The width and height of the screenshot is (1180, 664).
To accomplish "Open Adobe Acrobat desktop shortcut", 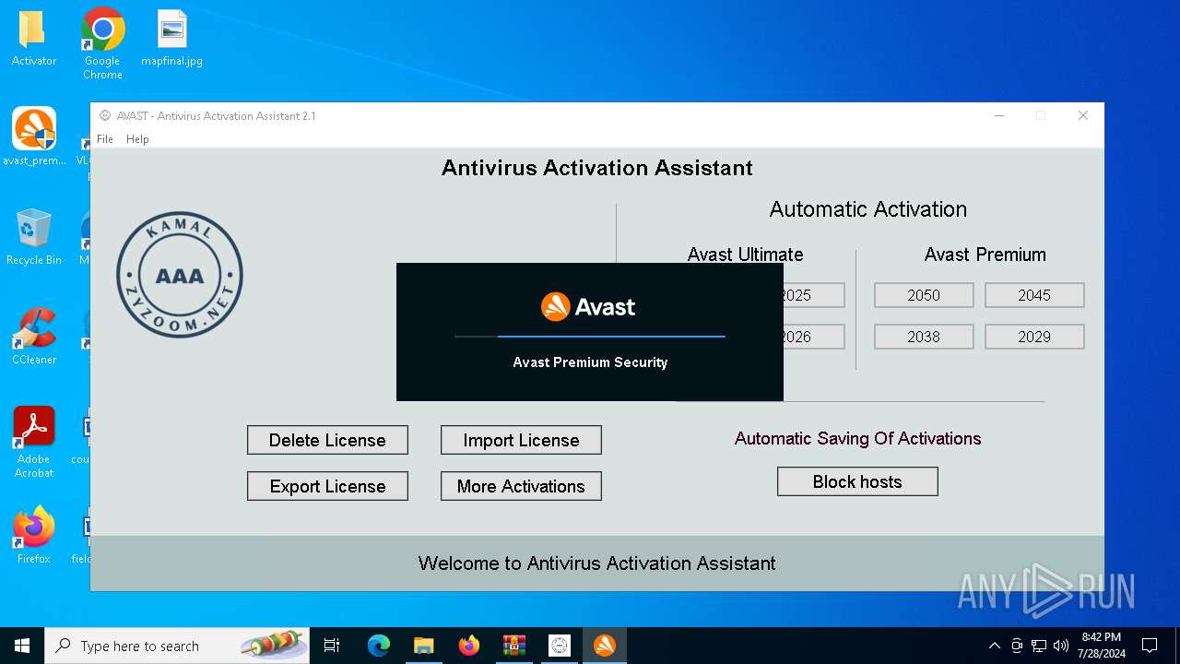I will pos(34,442).
